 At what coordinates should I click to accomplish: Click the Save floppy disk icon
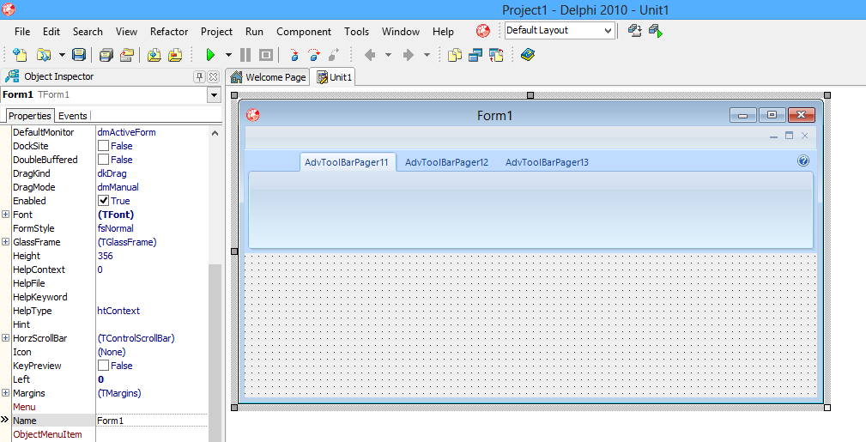79,55
